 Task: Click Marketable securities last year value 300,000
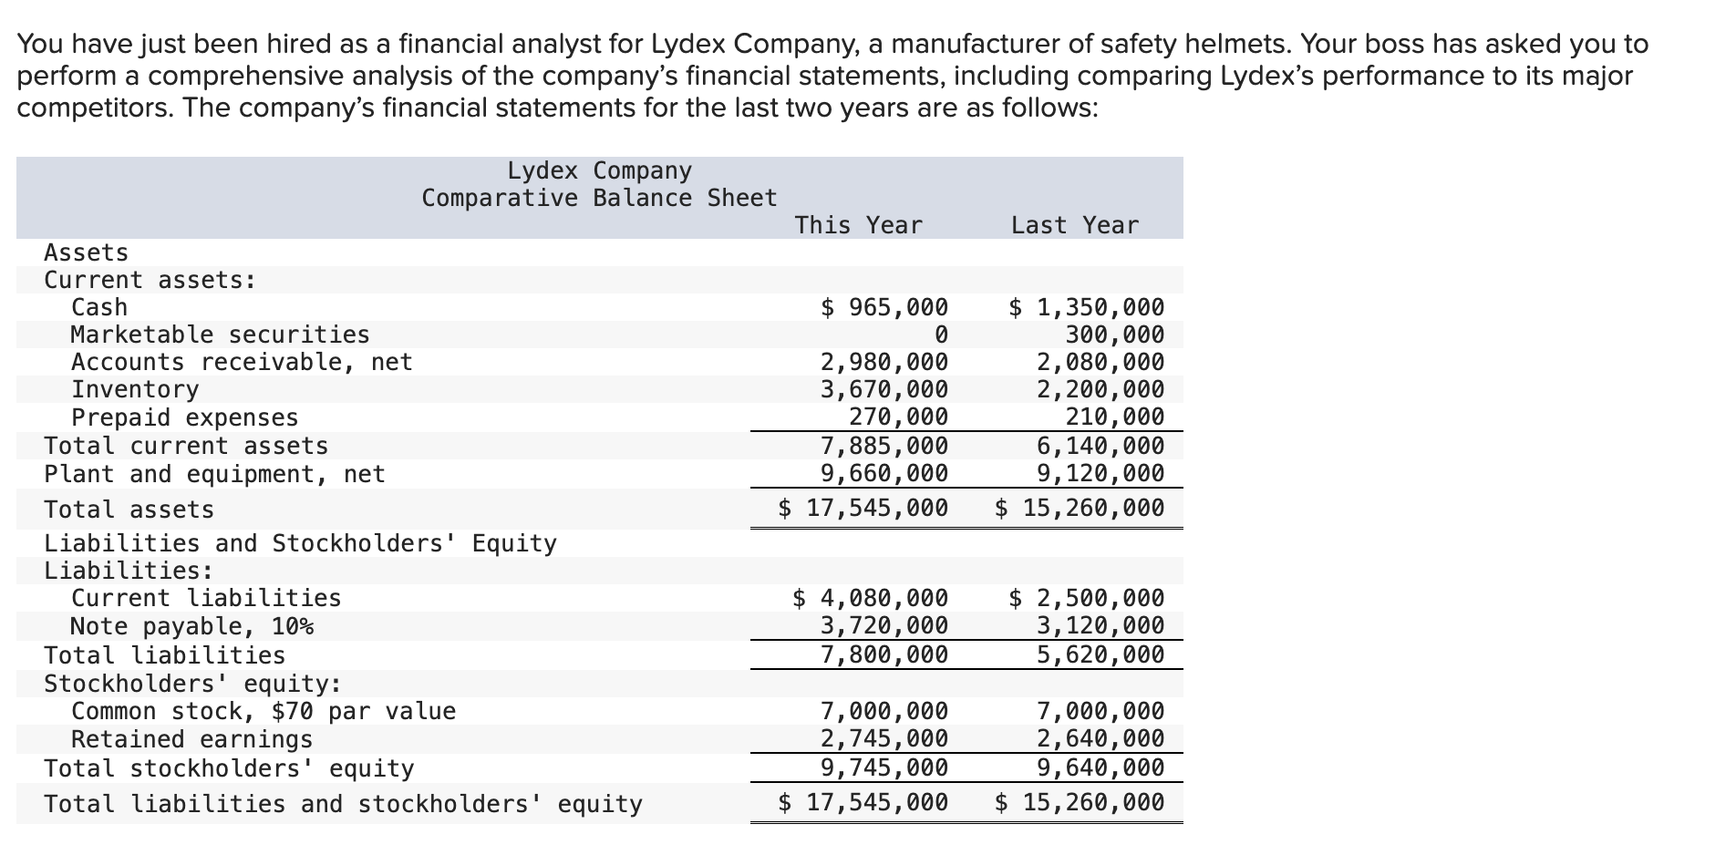[x=1115, y=335]
